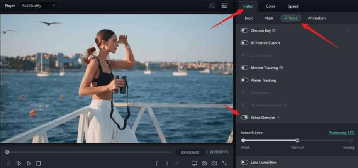Open the Chroma Key help icon
This screenshot has width=358, height=168.
coord(274,30)
